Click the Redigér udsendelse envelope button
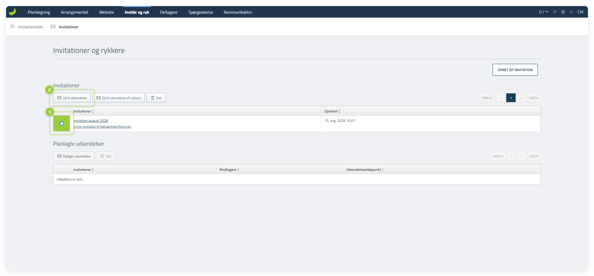 coord(74,156)
